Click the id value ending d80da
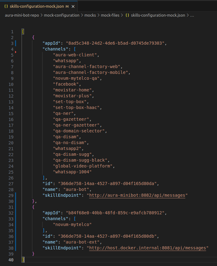The height and width of the screenshot is (266, 217). pos(107,183)
